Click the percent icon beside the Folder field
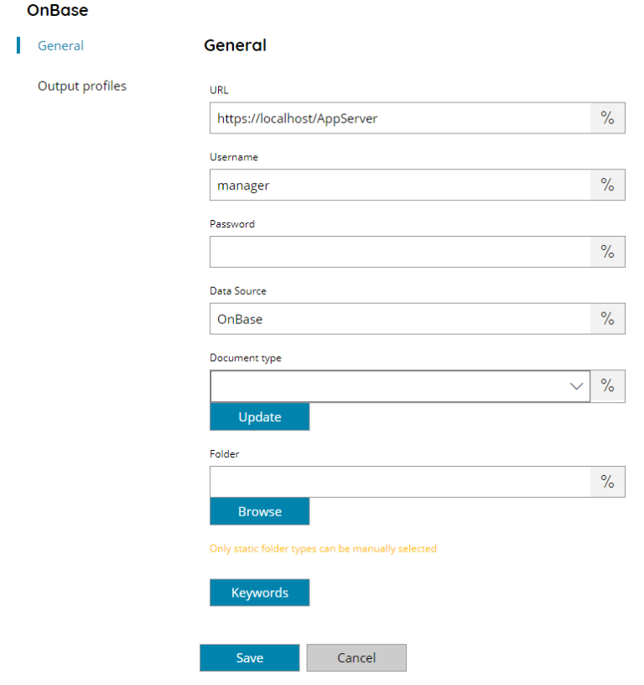 [608, 481]
